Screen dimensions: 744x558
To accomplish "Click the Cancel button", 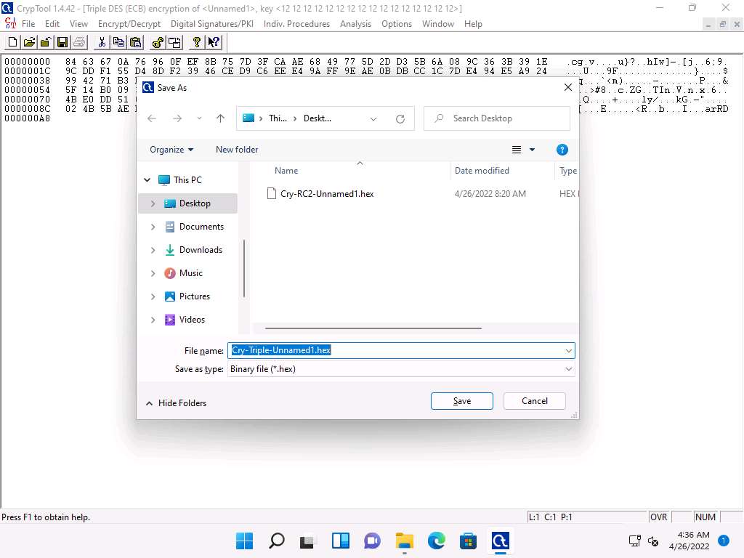I will point(535,401).
